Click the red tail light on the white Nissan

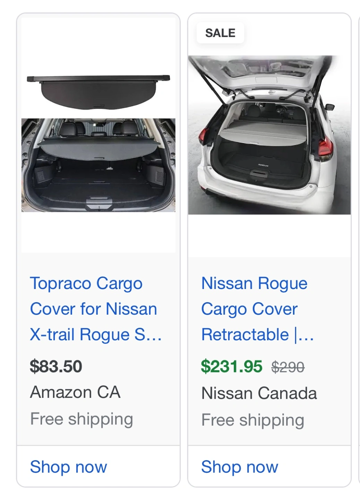326,148
